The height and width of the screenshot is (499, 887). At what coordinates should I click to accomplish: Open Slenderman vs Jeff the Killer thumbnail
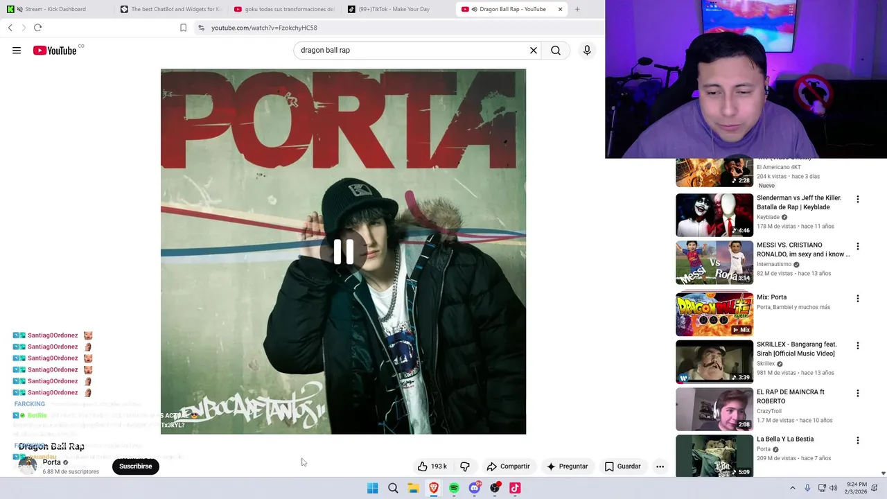pos(714,215)
